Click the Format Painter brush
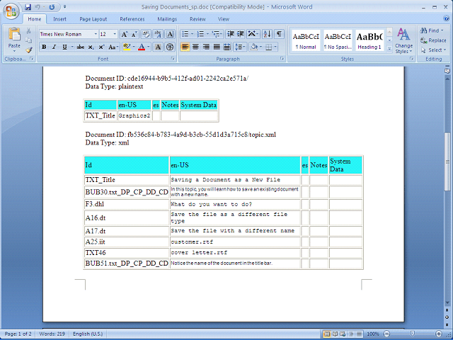The width and height of the screenshot is (453, 340). [x=28, y=50]
